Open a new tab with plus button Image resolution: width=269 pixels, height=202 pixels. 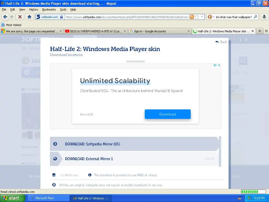pyautogui.click(x=260, y=31)
